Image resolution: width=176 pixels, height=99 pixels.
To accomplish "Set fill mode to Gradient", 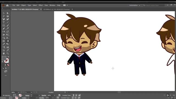I will point(5,65).
